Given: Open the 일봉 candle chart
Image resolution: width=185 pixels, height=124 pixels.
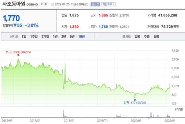Looking at the screenshot, I should pyautogui.click(x=137, y=37).
